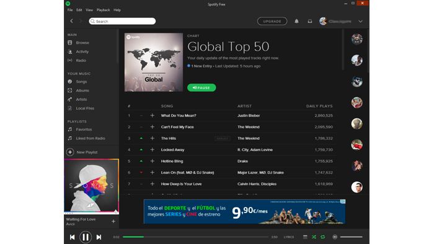Open the File menu
Viewport: 434px width, 244px height.
pyautogui.click(x=70, y=10)
